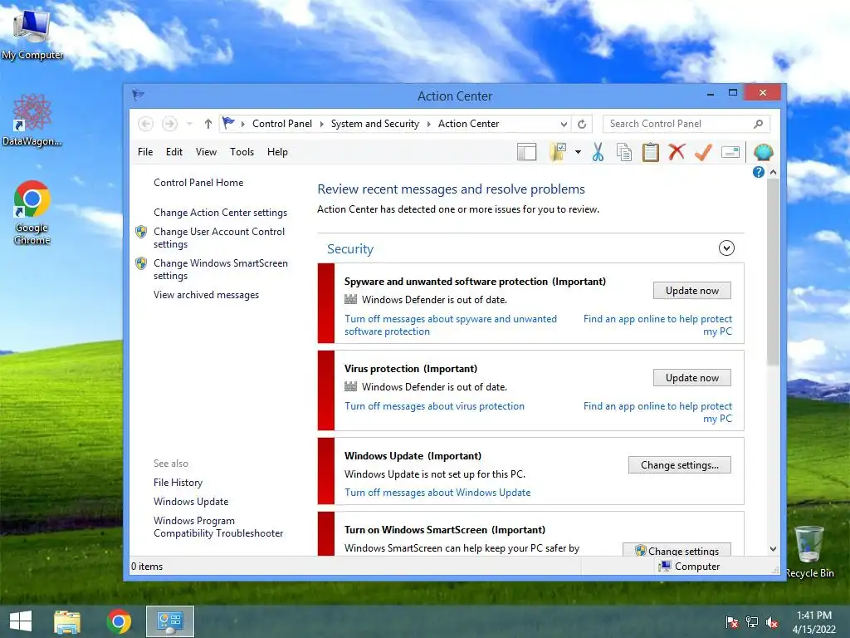The height and width of the screenshot is (638, 850).
Task: Click the Refresh button in address bar
Action: coord(582,124)
